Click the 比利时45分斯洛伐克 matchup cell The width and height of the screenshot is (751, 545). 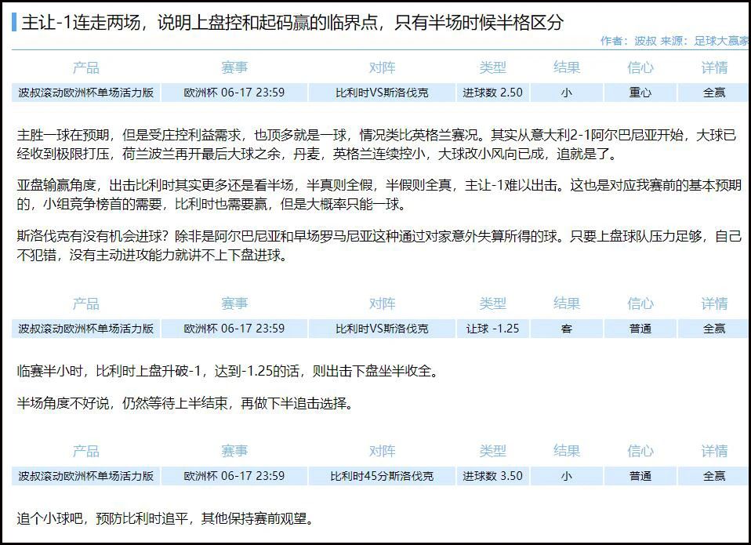[382, 476]
